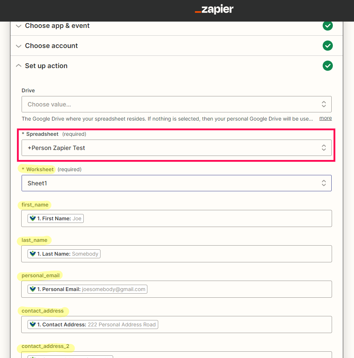354x358 pixels.
Task: Click the Zapier logo in header
Action: [214, 10]
